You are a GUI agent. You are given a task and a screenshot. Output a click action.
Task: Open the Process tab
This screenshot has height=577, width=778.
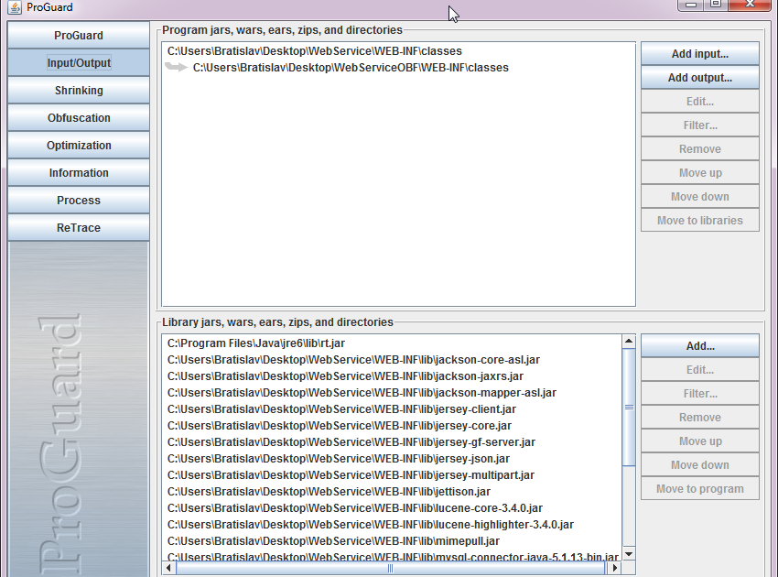click(79, 200)
